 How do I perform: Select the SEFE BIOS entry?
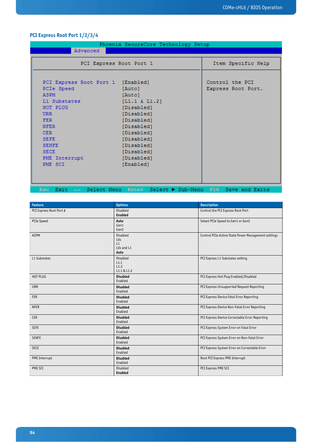coord(49,139)
